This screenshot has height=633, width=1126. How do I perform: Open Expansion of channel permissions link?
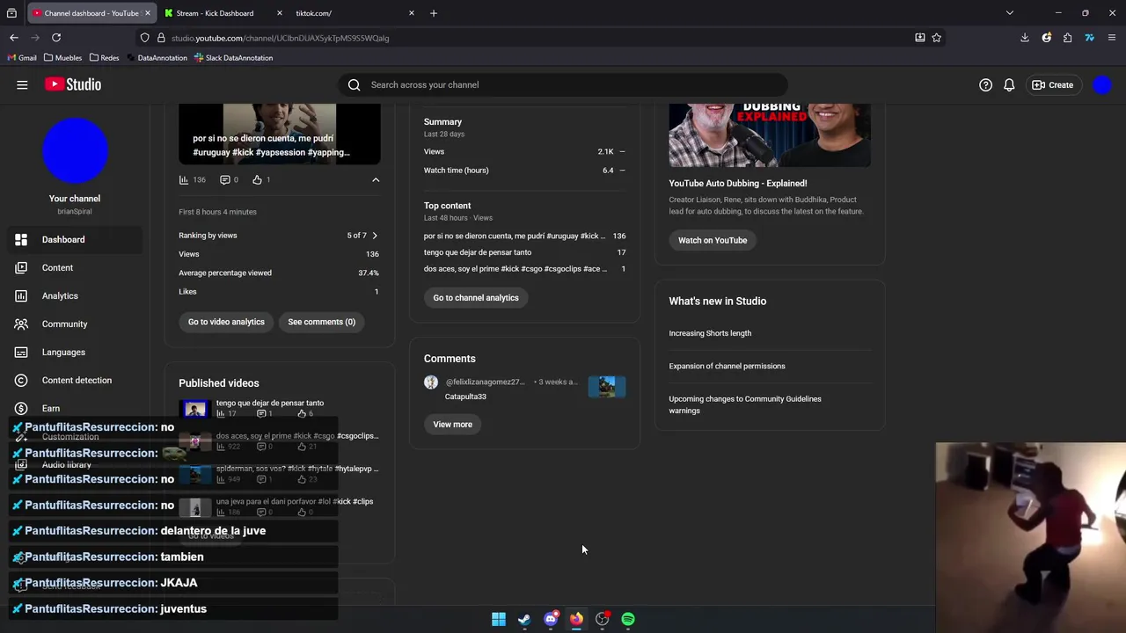pyautogui.click(x=727, y=366)
